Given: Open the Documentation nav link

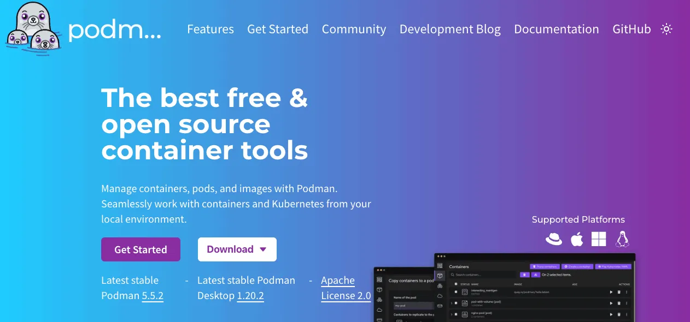Looking at the screenshot, I should 557,29.
